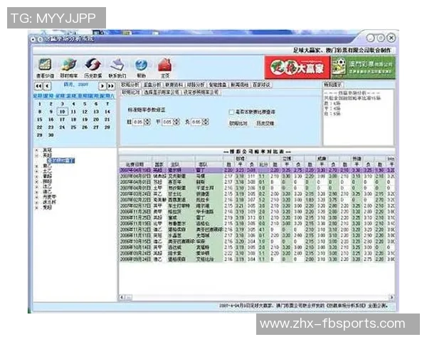Screen dimensions: 427x342
Task: Click the calendar next-year double arrow
Action: pos(111,85)
